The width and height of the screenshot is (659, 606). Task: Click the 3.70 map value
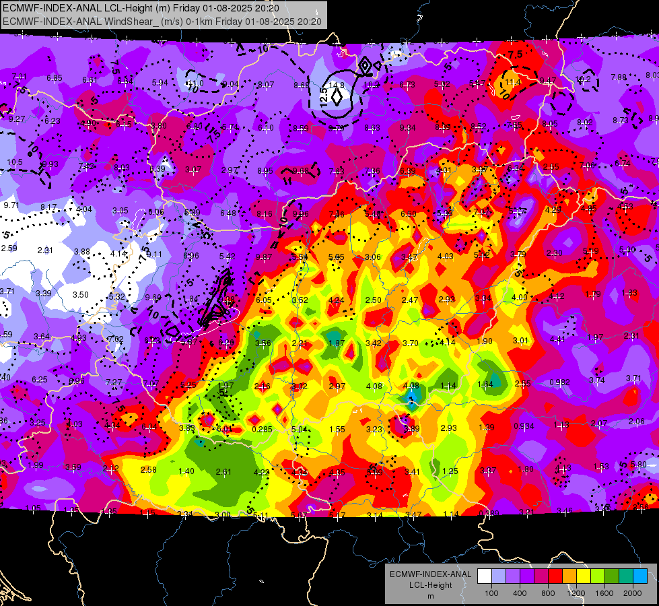(410, 343)
